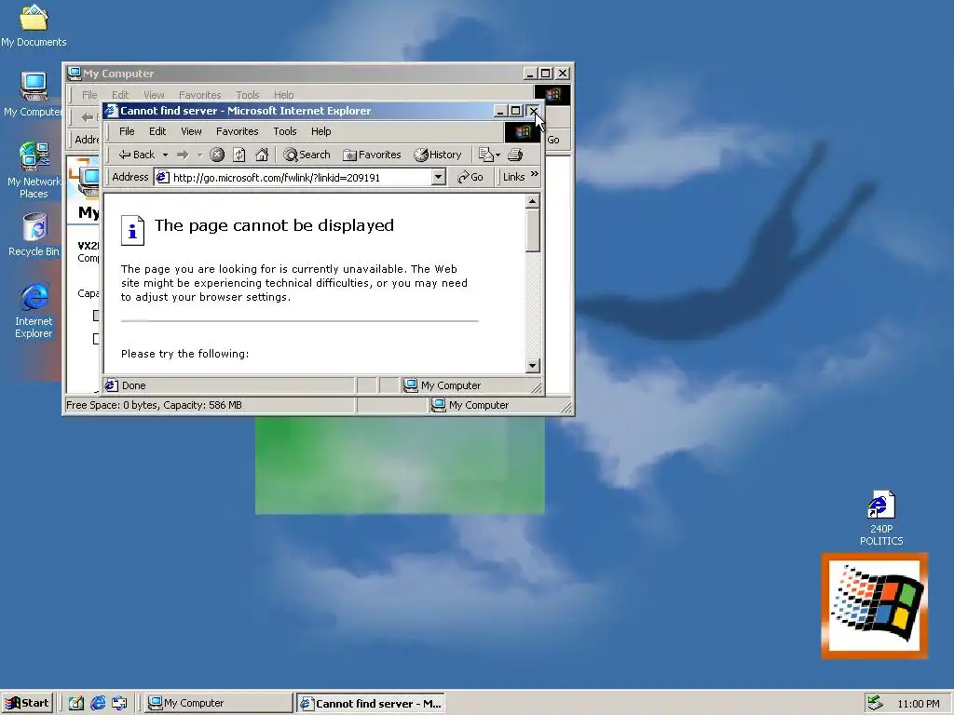Launch Internet Explorer from quick launch
Screen dimensions: 954x715
[x=98, y=704]
